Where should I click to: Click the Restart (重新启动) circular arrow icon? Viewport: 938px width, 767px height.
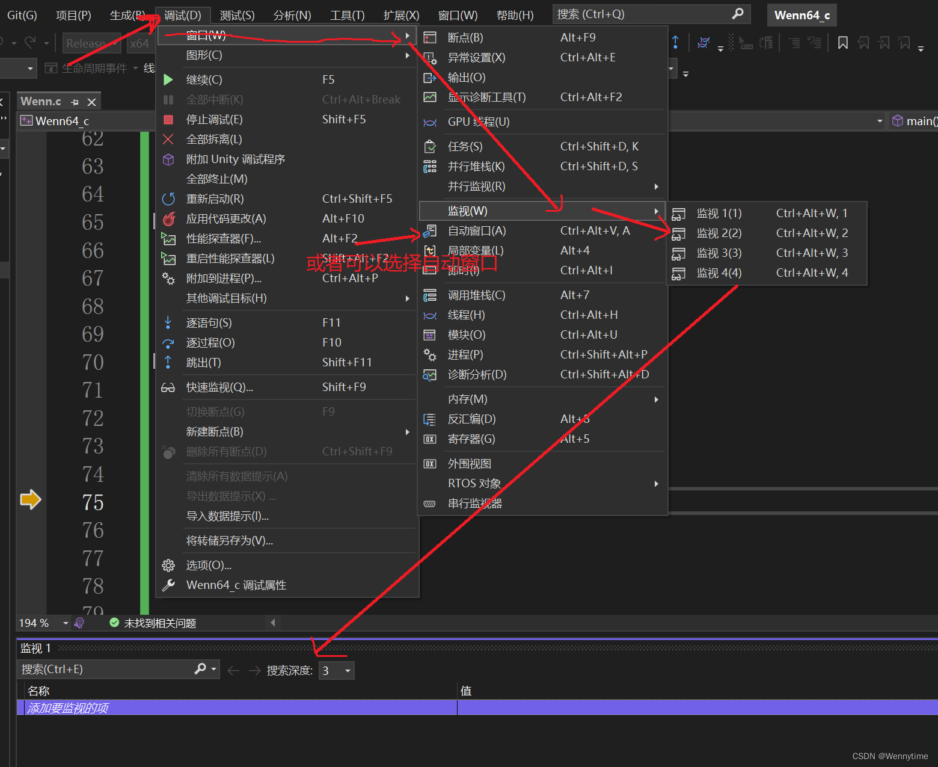click(x=168, y=199)
